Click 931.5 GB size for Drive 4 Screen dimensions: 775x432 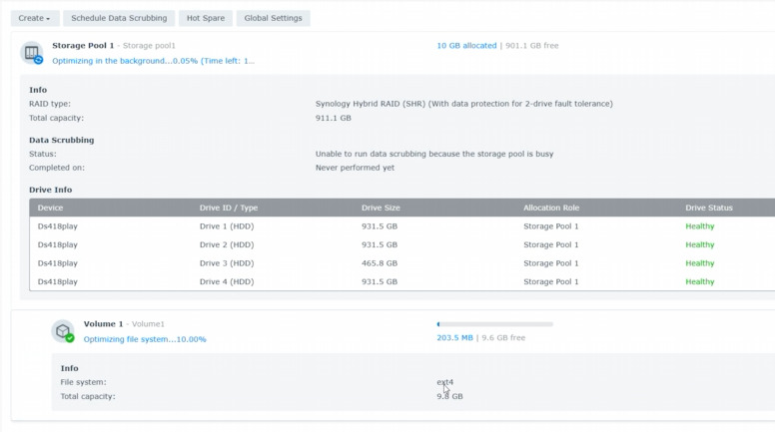coord(380,281)
